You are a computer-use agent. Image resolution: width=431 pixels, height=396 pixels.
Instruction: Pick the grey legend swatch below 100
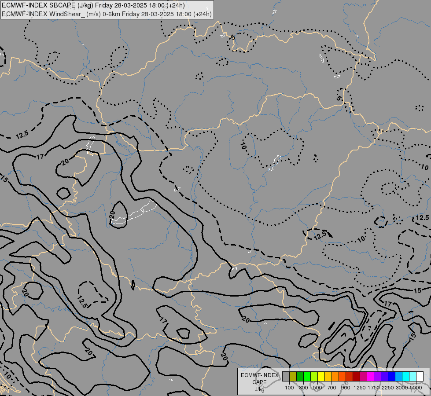pyautogui.click(x=286, y=376)
